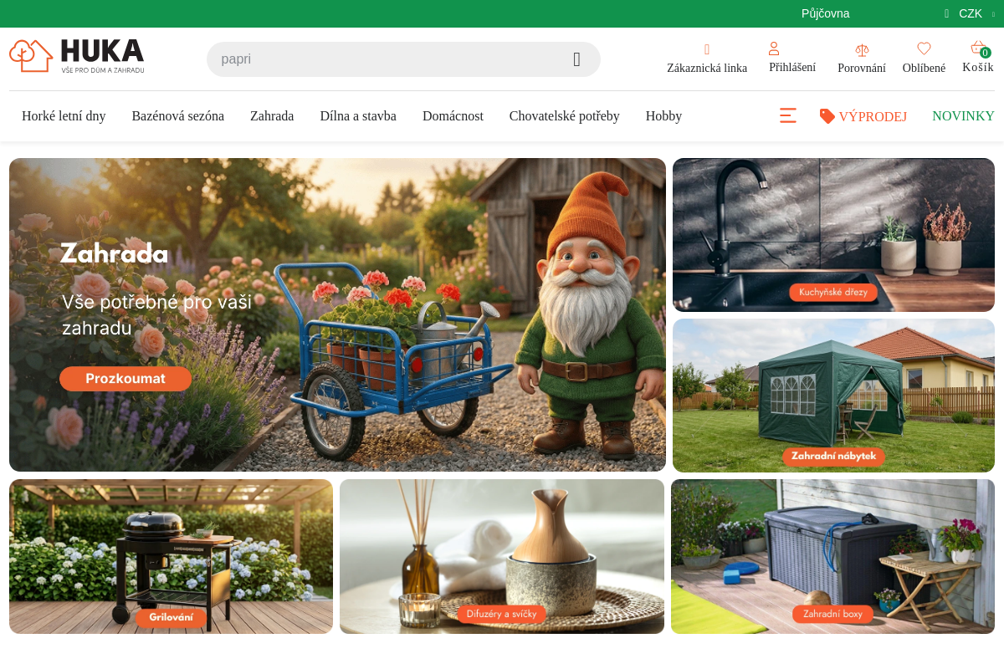This screenshot has width=1004, height=669.
Task: Open the Zahrada menu category
Action: coord(272,116)
